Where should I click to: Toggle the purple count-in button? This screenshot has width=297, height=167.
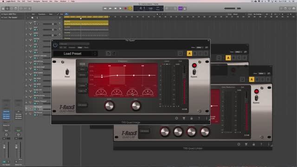(x=181, y=8)
